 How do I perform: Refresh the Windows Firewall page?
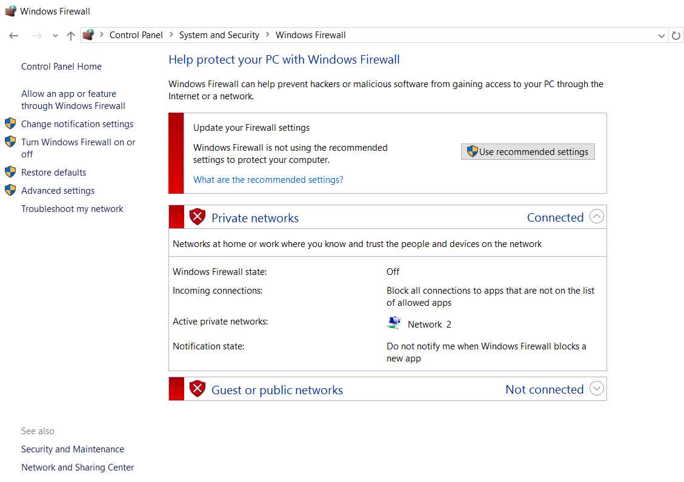point(676,36)
